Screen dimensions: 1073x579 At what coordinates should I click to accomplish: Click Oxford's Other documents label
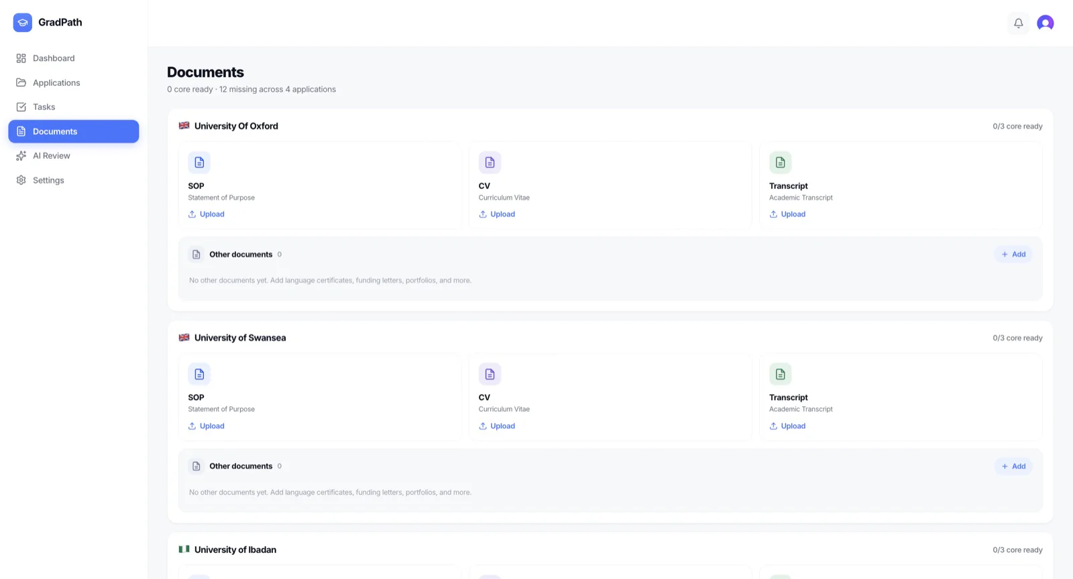(241, 255)
